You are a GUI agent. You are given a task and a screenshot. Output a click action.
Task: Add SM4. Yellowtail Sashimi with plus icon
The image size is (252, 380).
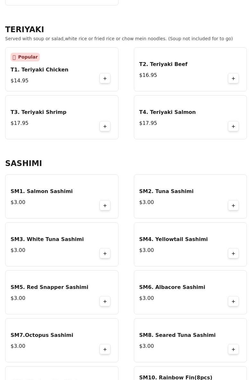(x=233, y=253)
